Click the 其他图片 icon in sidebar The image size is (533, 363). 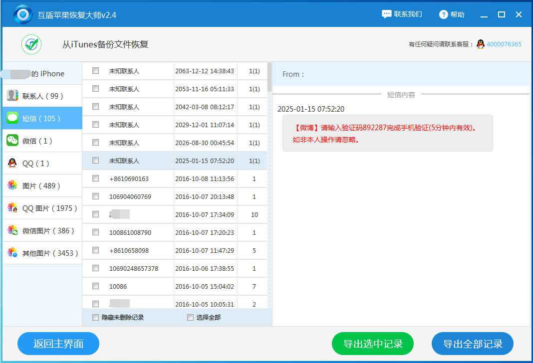point(12,252)
